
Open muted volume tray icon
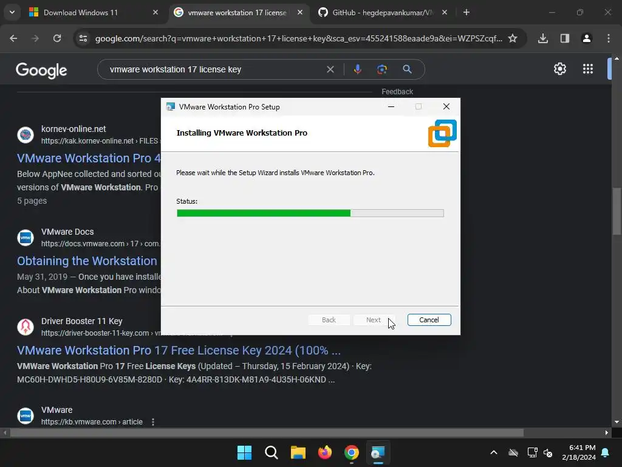pyautogui.click(x=548, y=452)
